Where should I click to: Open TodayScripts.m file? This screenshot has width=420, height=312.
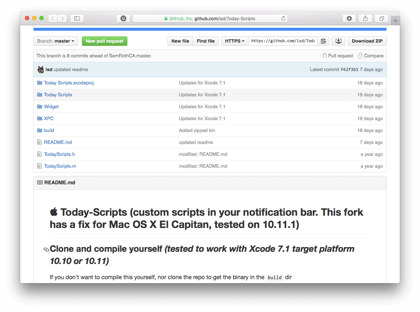point(60,166)
